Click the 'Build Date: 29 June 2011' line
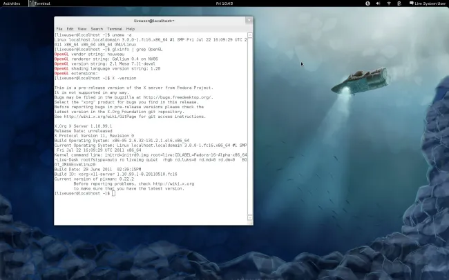This screenshot has width=449, height=280. click(97, 170)
